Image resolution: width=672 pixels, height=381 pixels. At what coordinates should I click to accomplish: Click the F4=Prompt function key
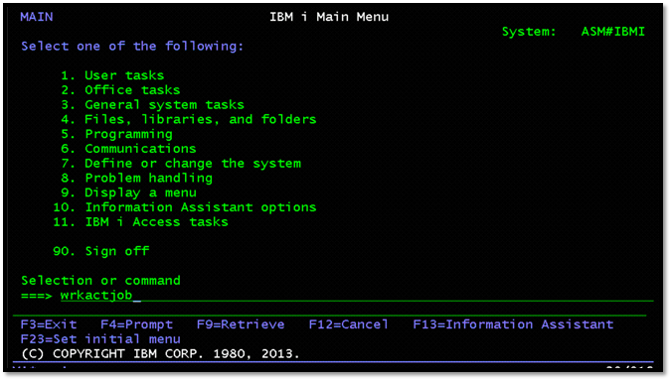point(137,324)
